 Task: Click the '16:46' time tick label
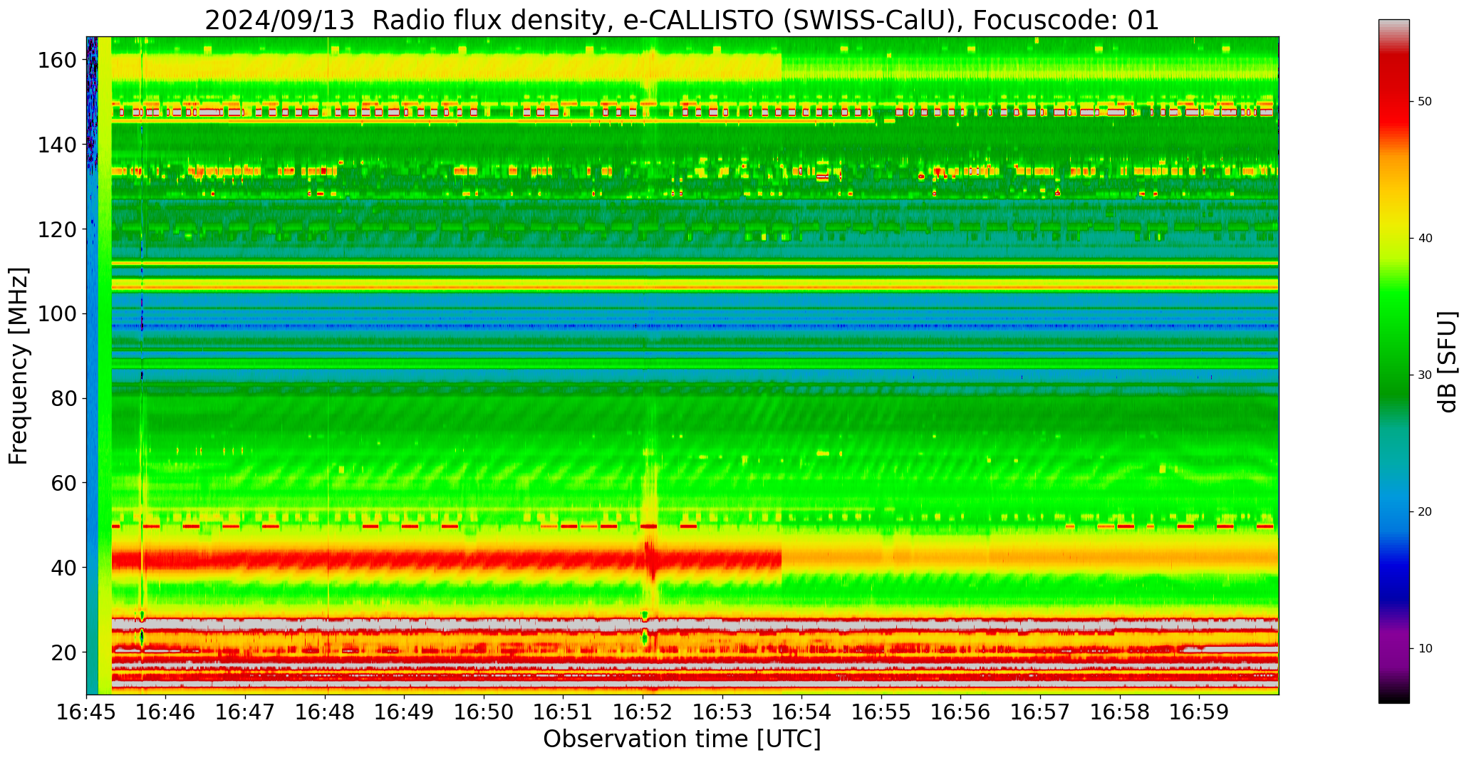166,712
